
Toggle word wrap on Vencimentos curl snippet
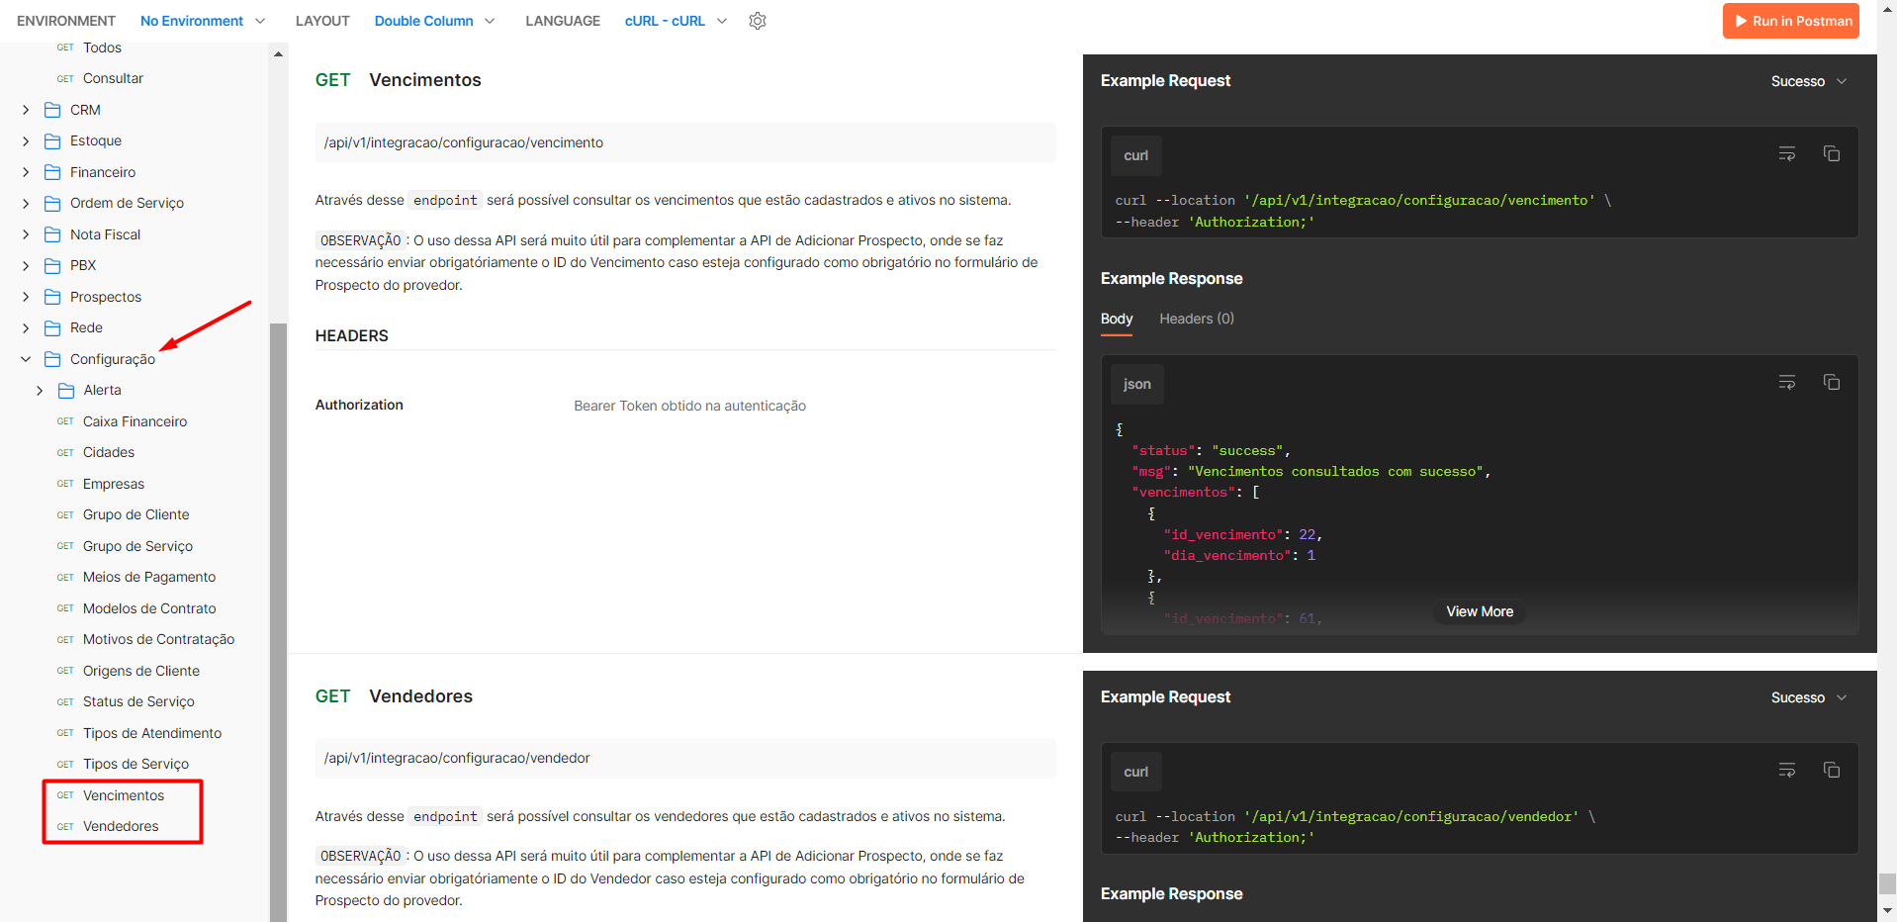coord(1787,153)
